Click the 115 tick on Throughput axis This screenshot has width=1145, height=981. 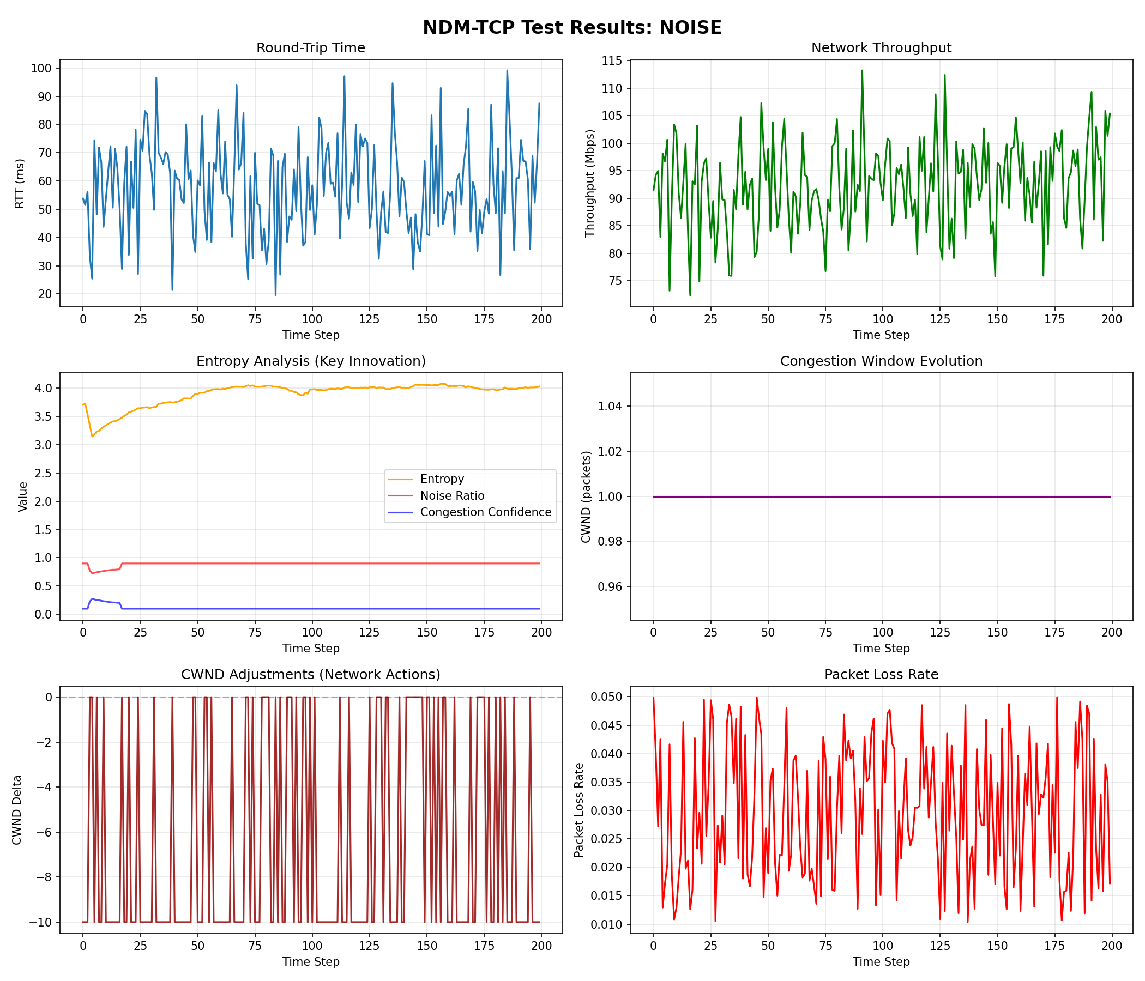point(611,60)
